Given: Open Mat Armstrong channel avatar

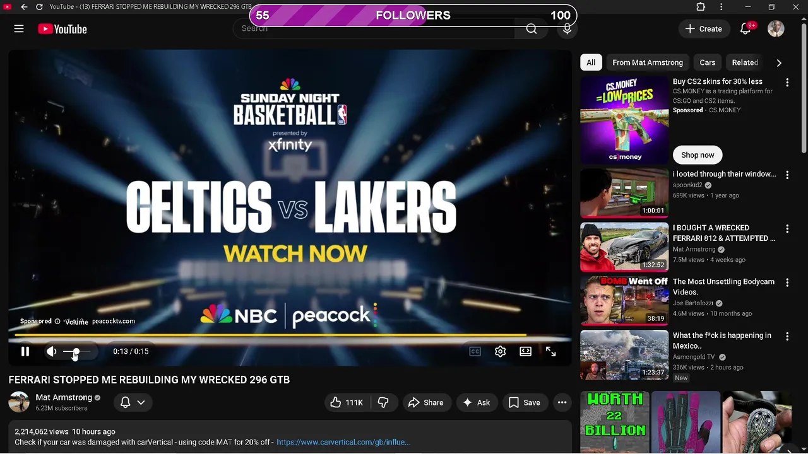Looking at the screenshot, I should [19, 402].
